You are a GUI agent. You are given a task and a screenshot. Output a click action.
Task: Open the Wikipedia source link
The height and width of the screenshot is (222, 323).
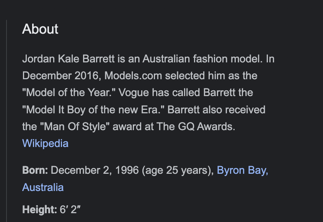click(x=45, y=143)
